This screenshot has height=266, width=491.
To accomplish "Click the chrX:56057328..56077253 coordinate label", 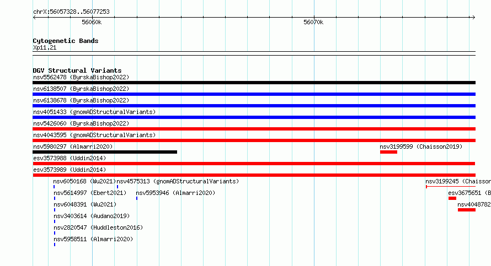I will 71,12.
